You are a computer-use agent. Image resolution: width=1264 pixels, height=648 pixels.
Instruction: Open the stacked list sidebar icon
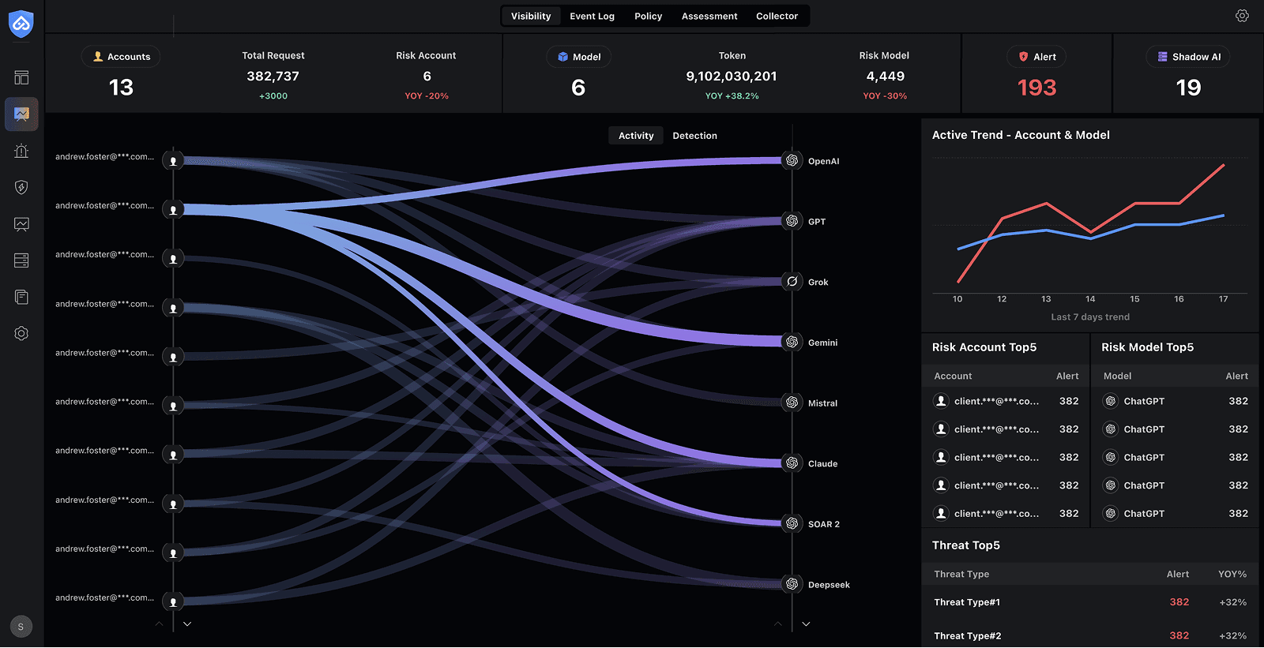click(21, 260)
